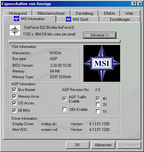Screen dimensions: 144x152
Task: Click the BIOS version value 3.20.00.10.00
Action: tap(61, 65)
